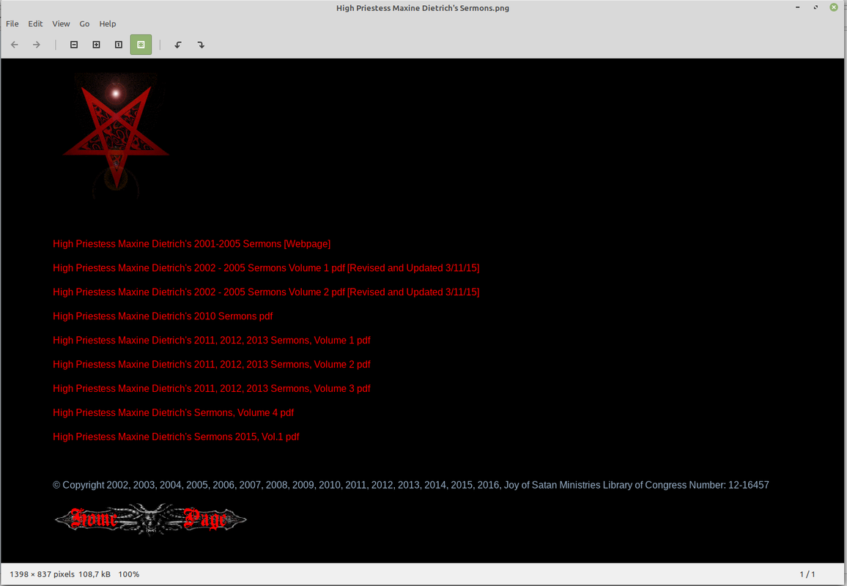847x586 pixels.
Task: Zoom in toolbar button
Action: (x=96, y=45)
